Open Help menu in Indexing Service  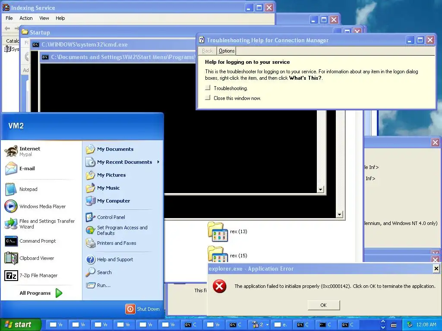click(60, 18)
